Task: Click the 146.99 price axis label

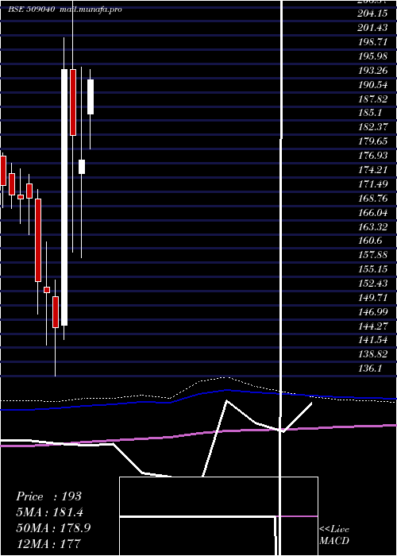Action: coord(372,311)
